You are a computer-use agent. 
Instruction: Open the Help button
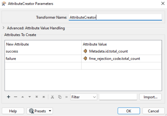pyautogui.click(x=13, y=111)
